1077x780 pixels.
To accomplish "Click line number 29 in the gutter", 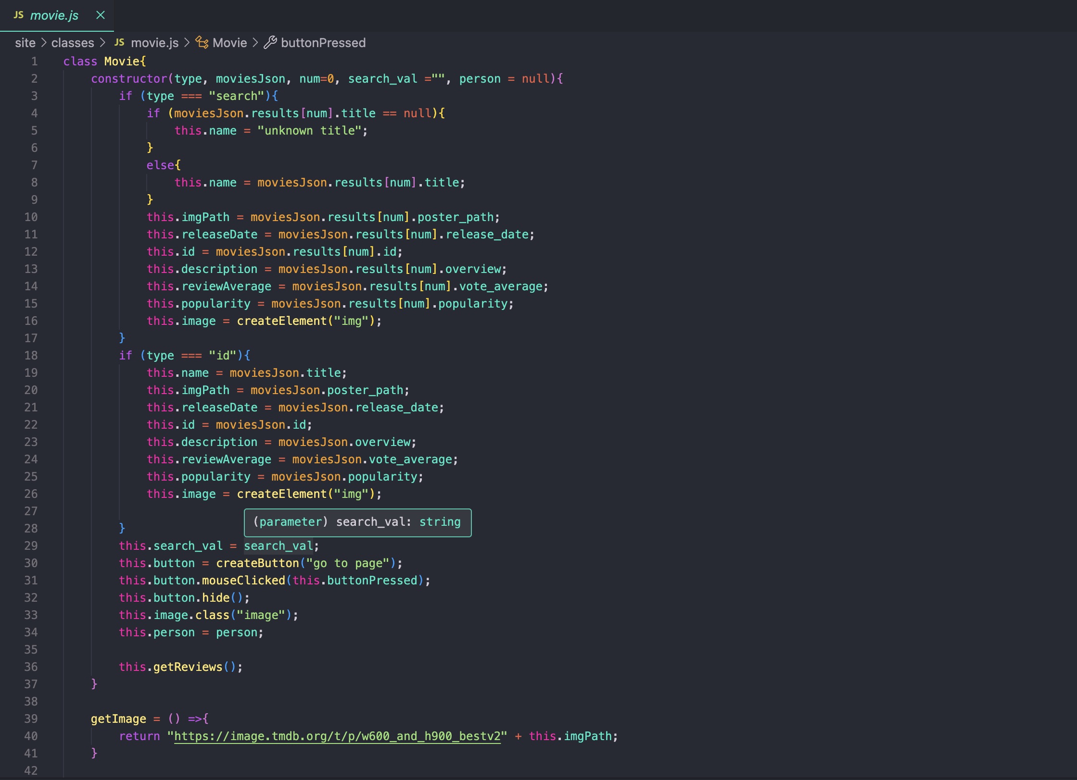I will [31, 545].
